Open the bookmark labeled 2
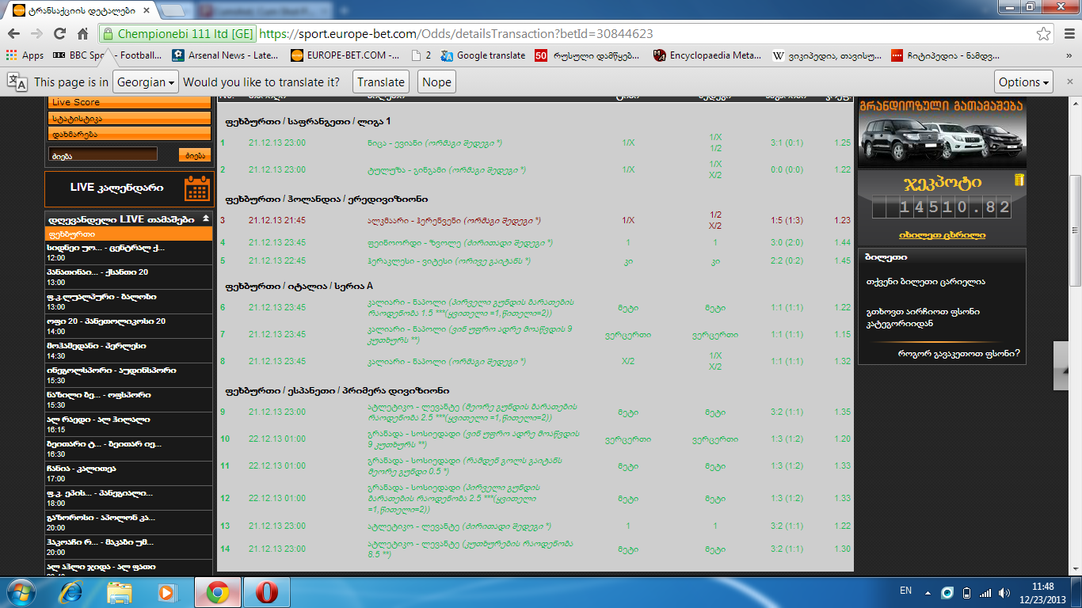 pos(422,55)
